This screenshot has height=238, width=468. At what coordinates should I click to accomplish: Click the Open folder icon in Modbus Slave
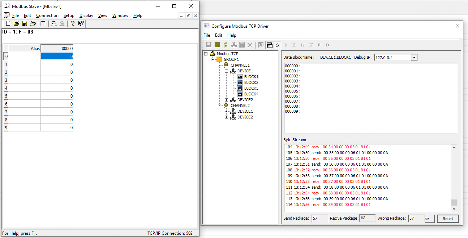[16, 24]
